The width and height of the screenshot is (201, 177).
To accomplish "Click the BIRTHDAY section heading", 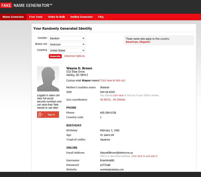I will point(74,125).
